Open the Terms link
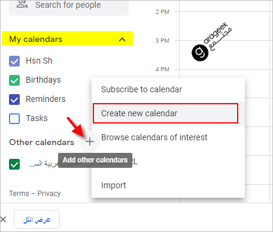Image resolution: width=273 pixels, height=232 pixels. point(19,194)
